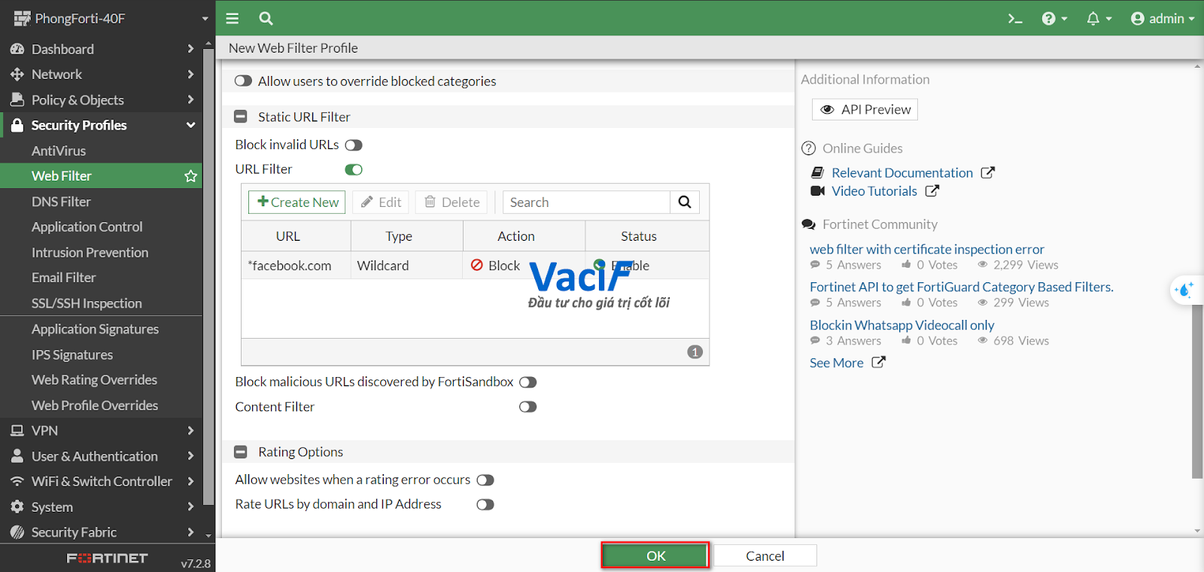Screen dimensions: 1204x572
Task: Expand the VPN menu
Action: click(101, 431)
